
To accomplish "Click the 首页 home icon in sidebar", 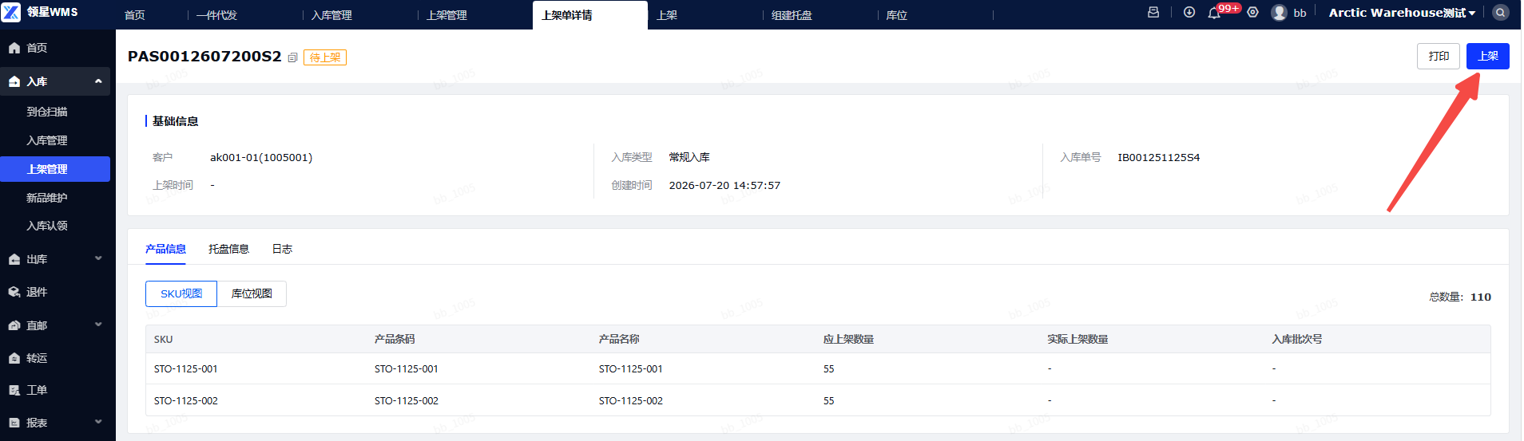I will (x=14, y=48).
